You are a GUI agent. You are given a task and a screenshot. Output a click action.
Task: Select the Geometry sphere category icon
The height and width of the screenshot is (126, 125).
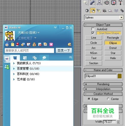coord(87,11)
